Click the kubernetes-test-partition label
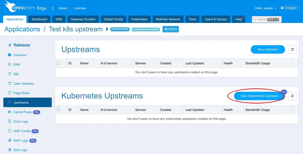This screenshot has height=154, width=303. tap(146, 29)
